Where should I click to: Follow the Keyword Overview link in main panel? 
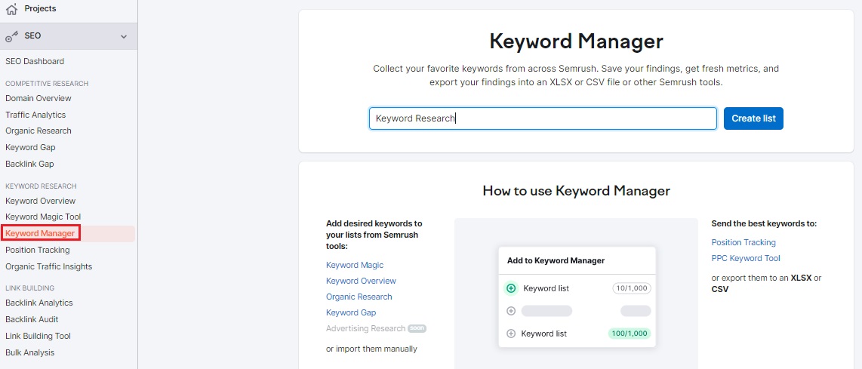(x=362, y=281)
